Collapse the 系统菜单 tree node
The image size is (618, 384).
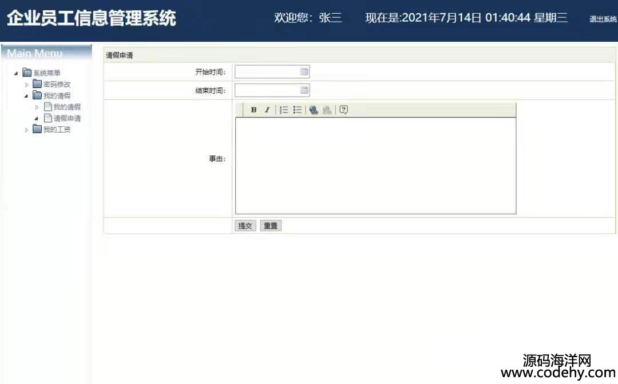(x=16, y=73)
